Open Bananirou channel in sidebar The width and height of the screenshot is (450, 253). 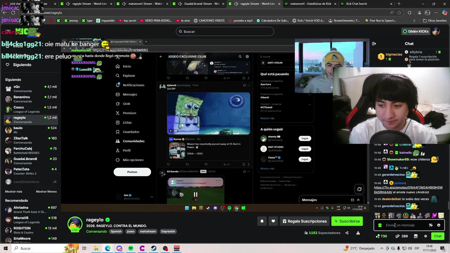tap(31, 99)
